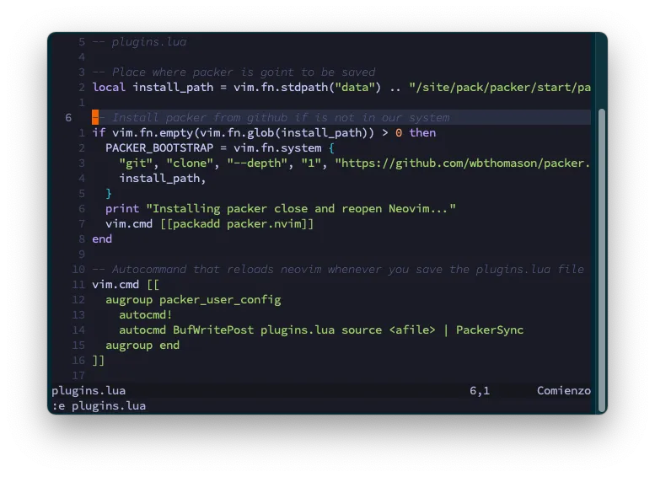Screen dimensions: 655x477
Task: Click the closing curly brace on line 5
Action: (109, 193)
